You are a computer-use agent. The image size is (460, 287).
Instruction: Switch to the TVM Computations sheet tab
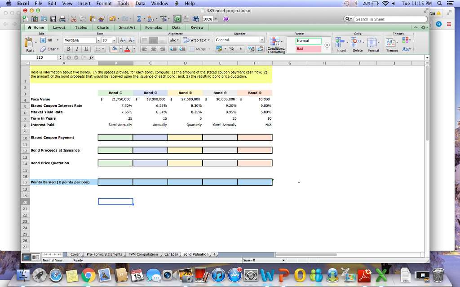click(143, 254)
